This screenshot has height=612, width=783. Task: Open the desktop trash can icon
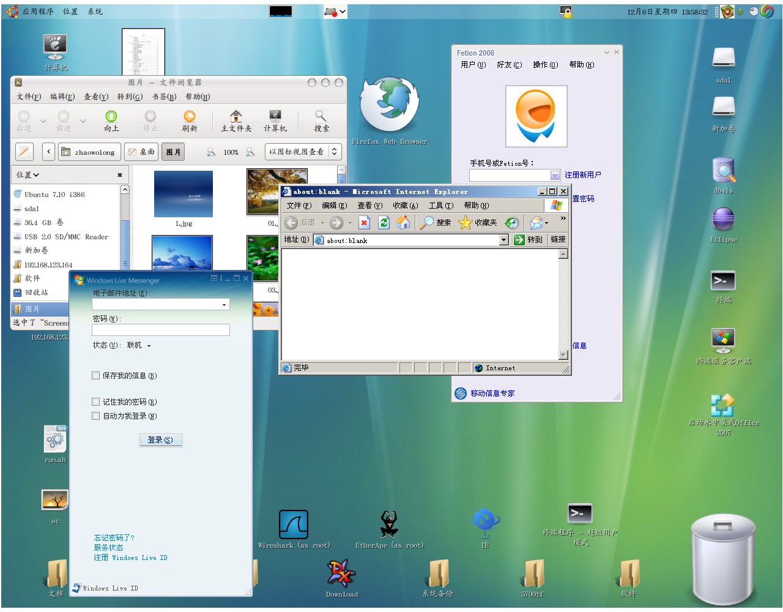(x=724, y=558)
